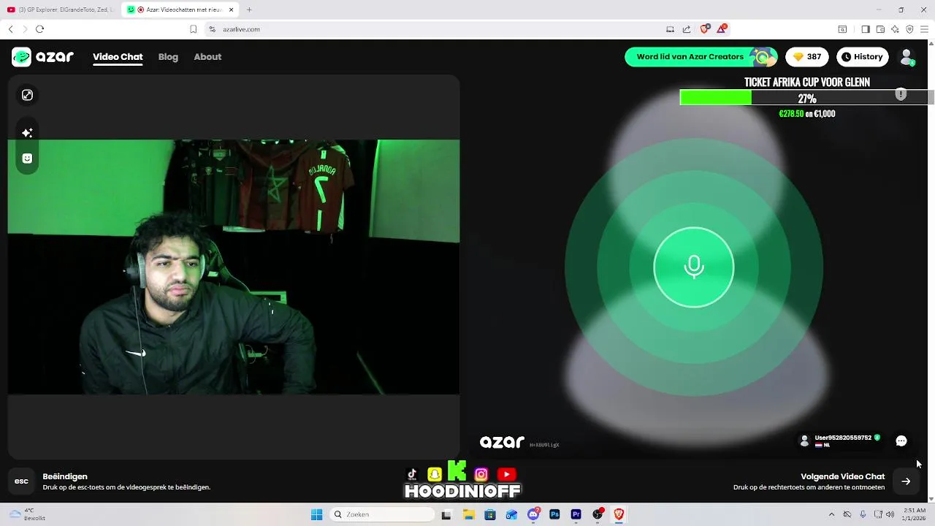The height and width of the screenshot is (526, 935).
Task: Open the Brave Rewards triangle icon
Action: 722,29
